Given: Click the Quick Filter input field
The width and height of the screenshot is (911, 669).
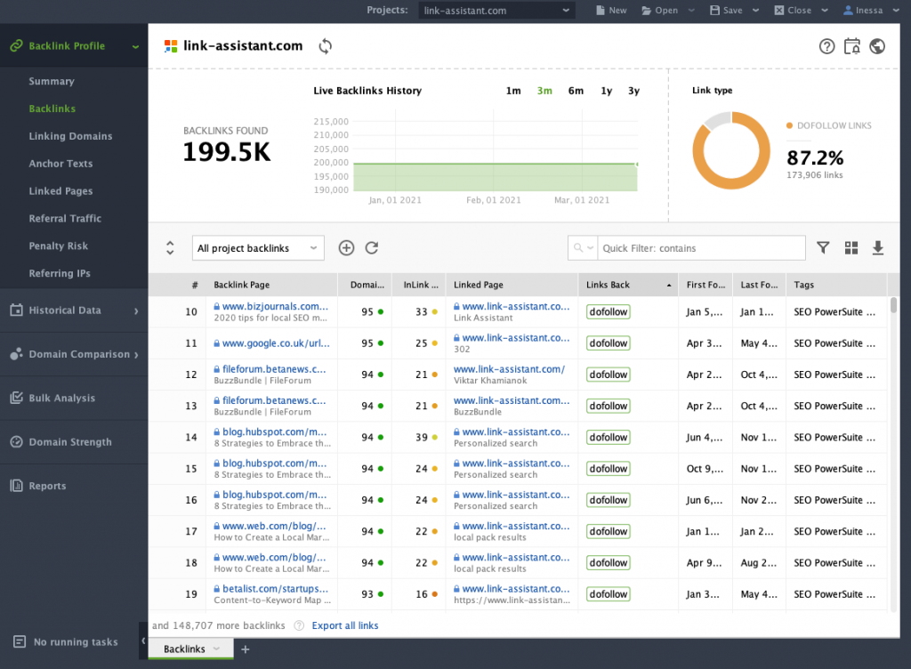Looking at the screenshot, I should pyautogui.click(x=701, y=248).
